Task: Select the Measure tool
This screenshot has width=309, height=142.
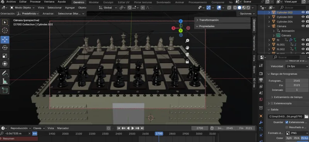Action: 5,81
